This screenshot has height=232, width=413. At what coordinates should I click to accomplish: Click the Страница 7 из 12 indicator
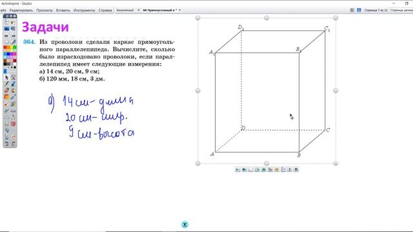coord(376,10)
